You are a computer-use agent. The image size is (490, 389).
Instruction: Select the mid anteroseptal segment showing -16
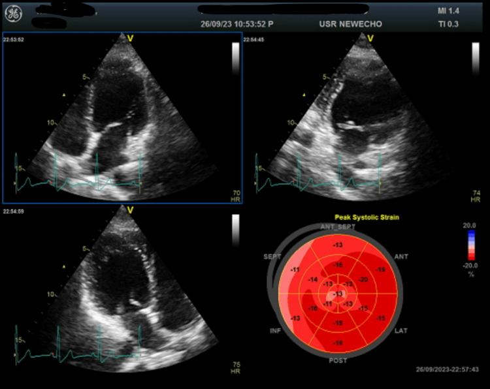click(x=338, y=265)
